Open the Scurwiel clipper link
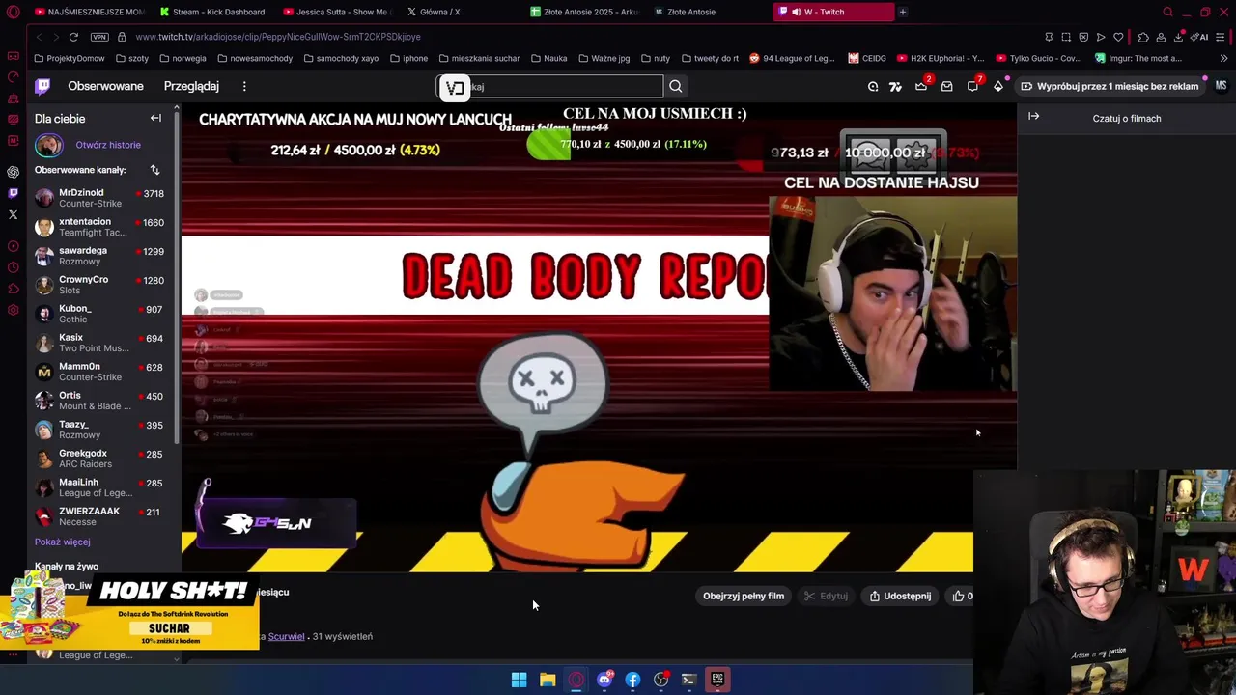The height and width of the screenshot is (695, 1236). tap(287, 636)
